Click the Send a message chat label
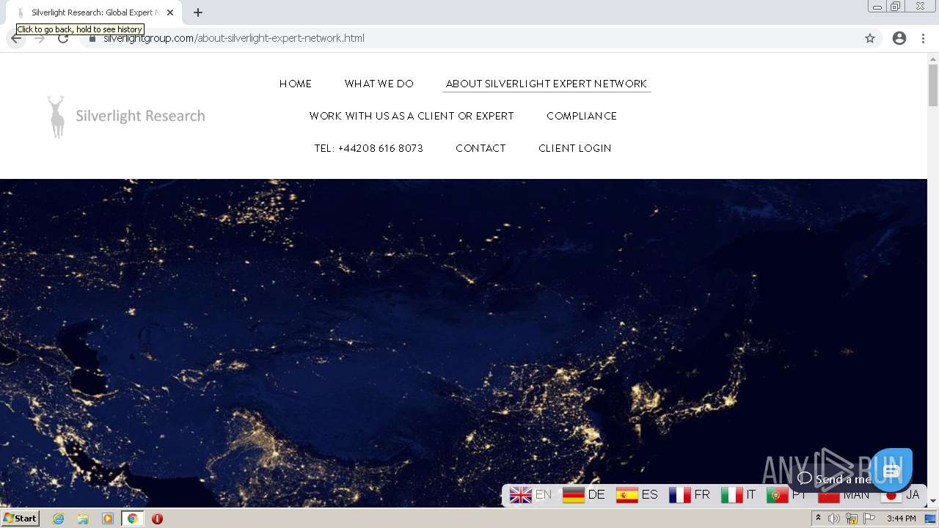The height and width of the screenshot is (528, 939). pos(833,479)
